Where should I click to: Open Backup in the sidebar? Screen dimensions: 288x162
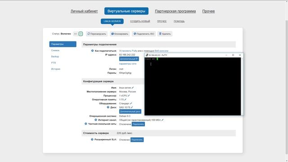[55, 57]
